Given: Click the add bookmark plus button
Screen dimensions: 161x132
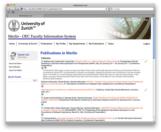Looking at the screenshot, I should point(18,9).
